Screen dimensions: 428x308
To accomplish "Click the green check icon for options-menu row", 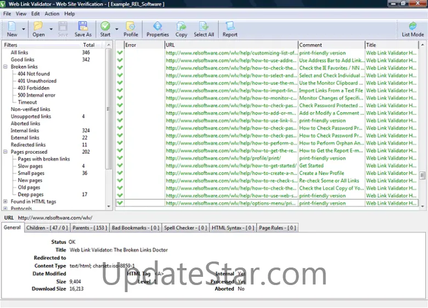I will 120,203.
